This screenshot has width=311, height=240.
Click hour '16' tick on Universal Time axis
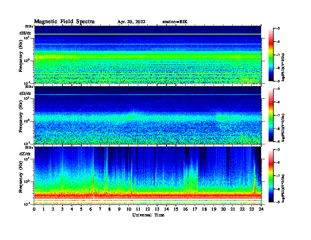click(185, 209)
